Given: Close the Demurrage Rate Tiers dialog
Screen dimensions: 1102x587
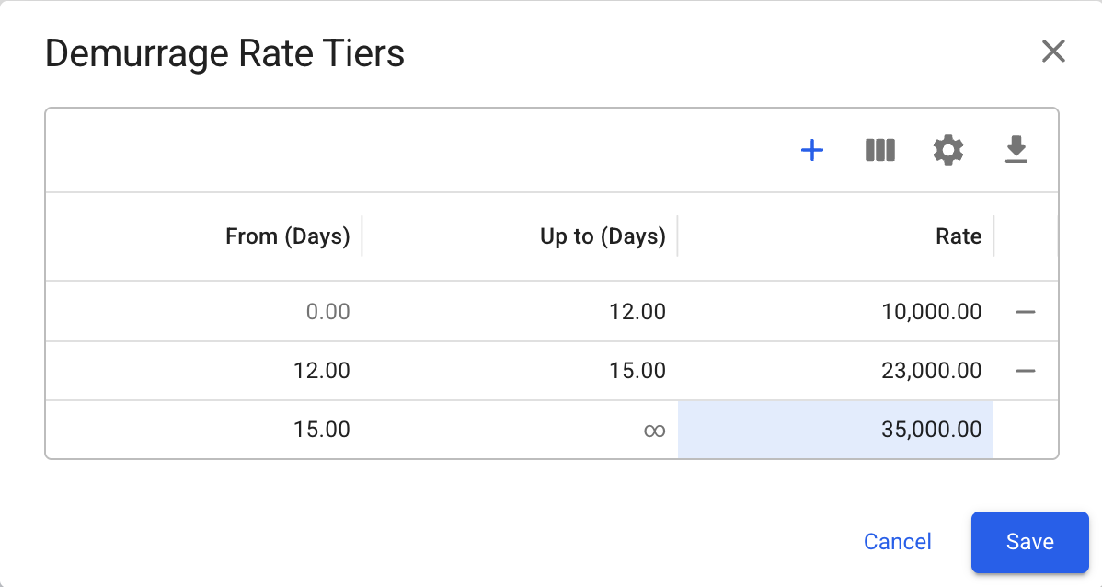Looking at the screenshot, I should coord(1053,52).
